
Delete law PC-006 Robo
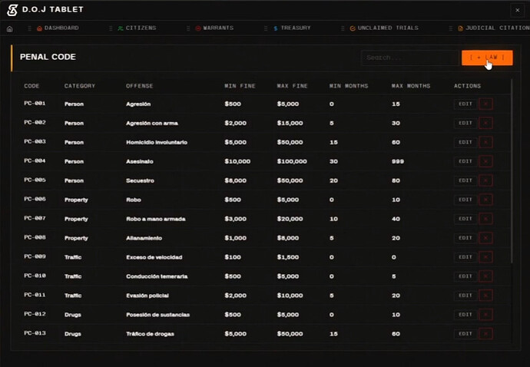click(485, 200)
